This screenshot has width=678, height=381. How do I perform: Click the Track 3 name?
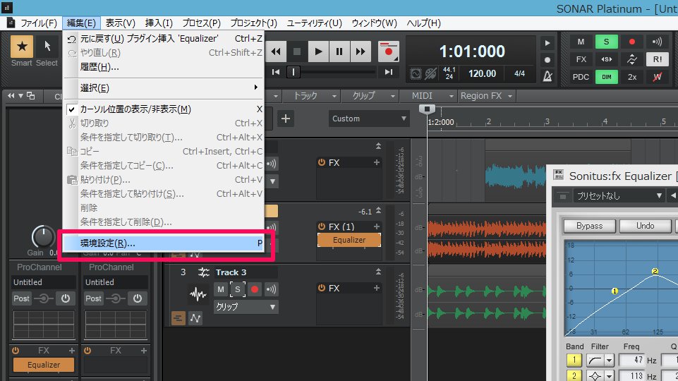click(231, 272)
